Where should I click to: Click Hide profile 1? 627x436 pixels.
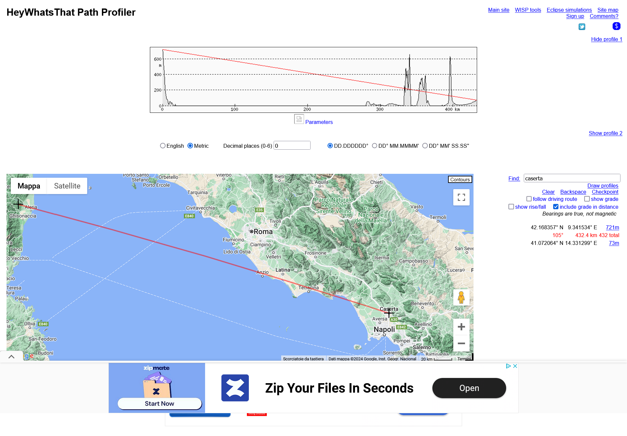606,39
